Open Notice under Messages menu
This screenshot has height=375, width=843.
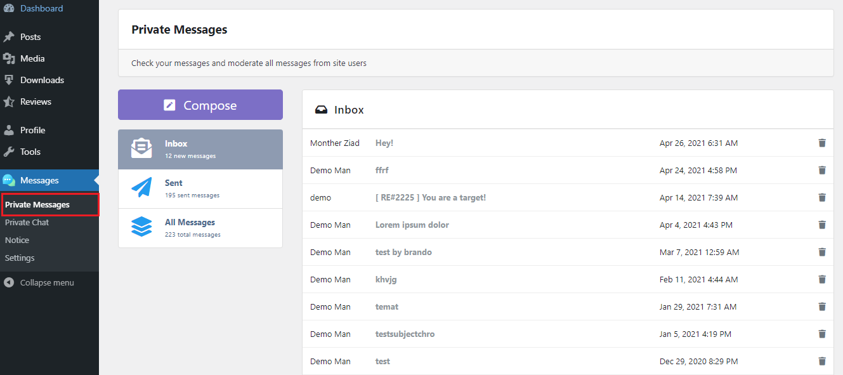point(16,240)
